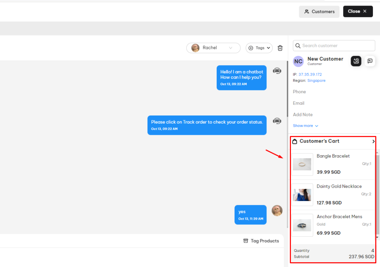Viewport: 380px width, 267px height.
Task: Click the 69.99 SGD price
Action: pyautogui.click(x=328, y=233)
